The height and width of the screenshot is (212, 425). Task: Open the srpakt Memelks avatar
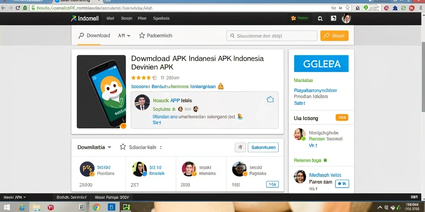point(189,169)
